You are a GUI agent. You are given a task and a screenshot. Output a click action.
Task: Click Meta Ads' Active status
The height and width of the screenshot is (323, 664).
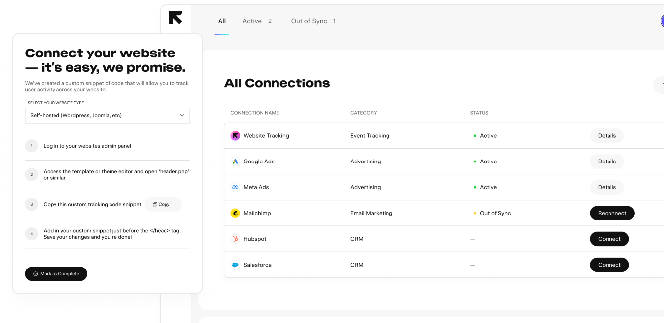485,187
